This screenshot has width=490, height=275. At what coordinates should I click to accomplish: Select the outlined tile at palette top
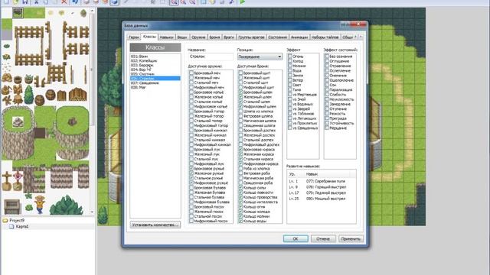18,13
